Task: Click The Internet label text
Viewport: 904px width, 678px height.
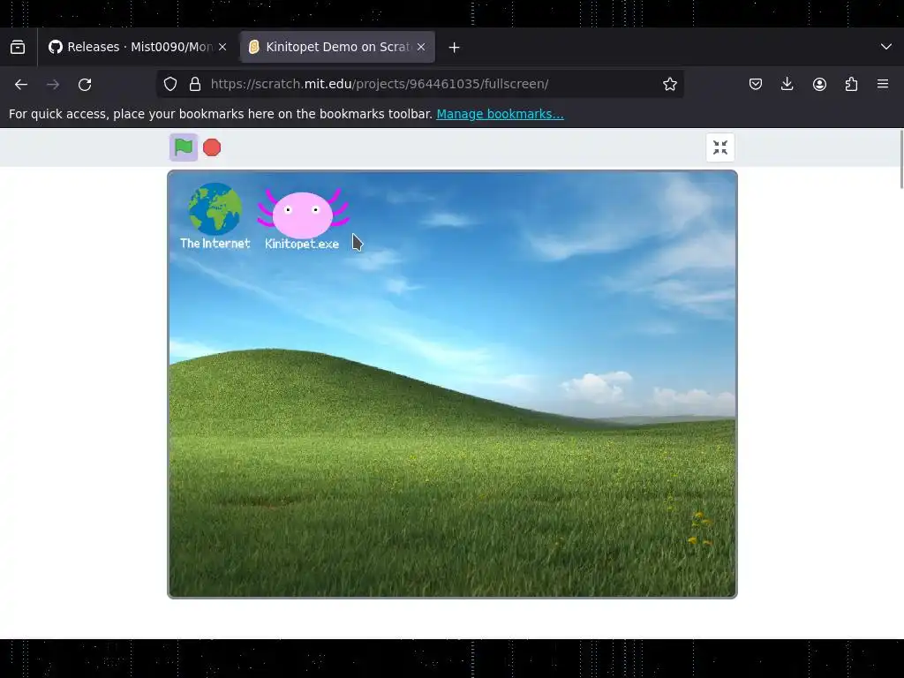Action: pyautogui.click(x=215, y=244)
